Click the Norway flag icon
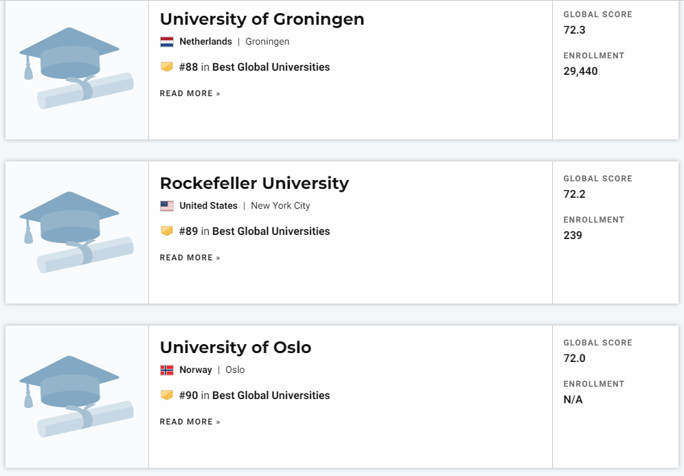Image resolution: width=684 pixels, height=476 pixels. pyautogui.click(x=167, y=370)
